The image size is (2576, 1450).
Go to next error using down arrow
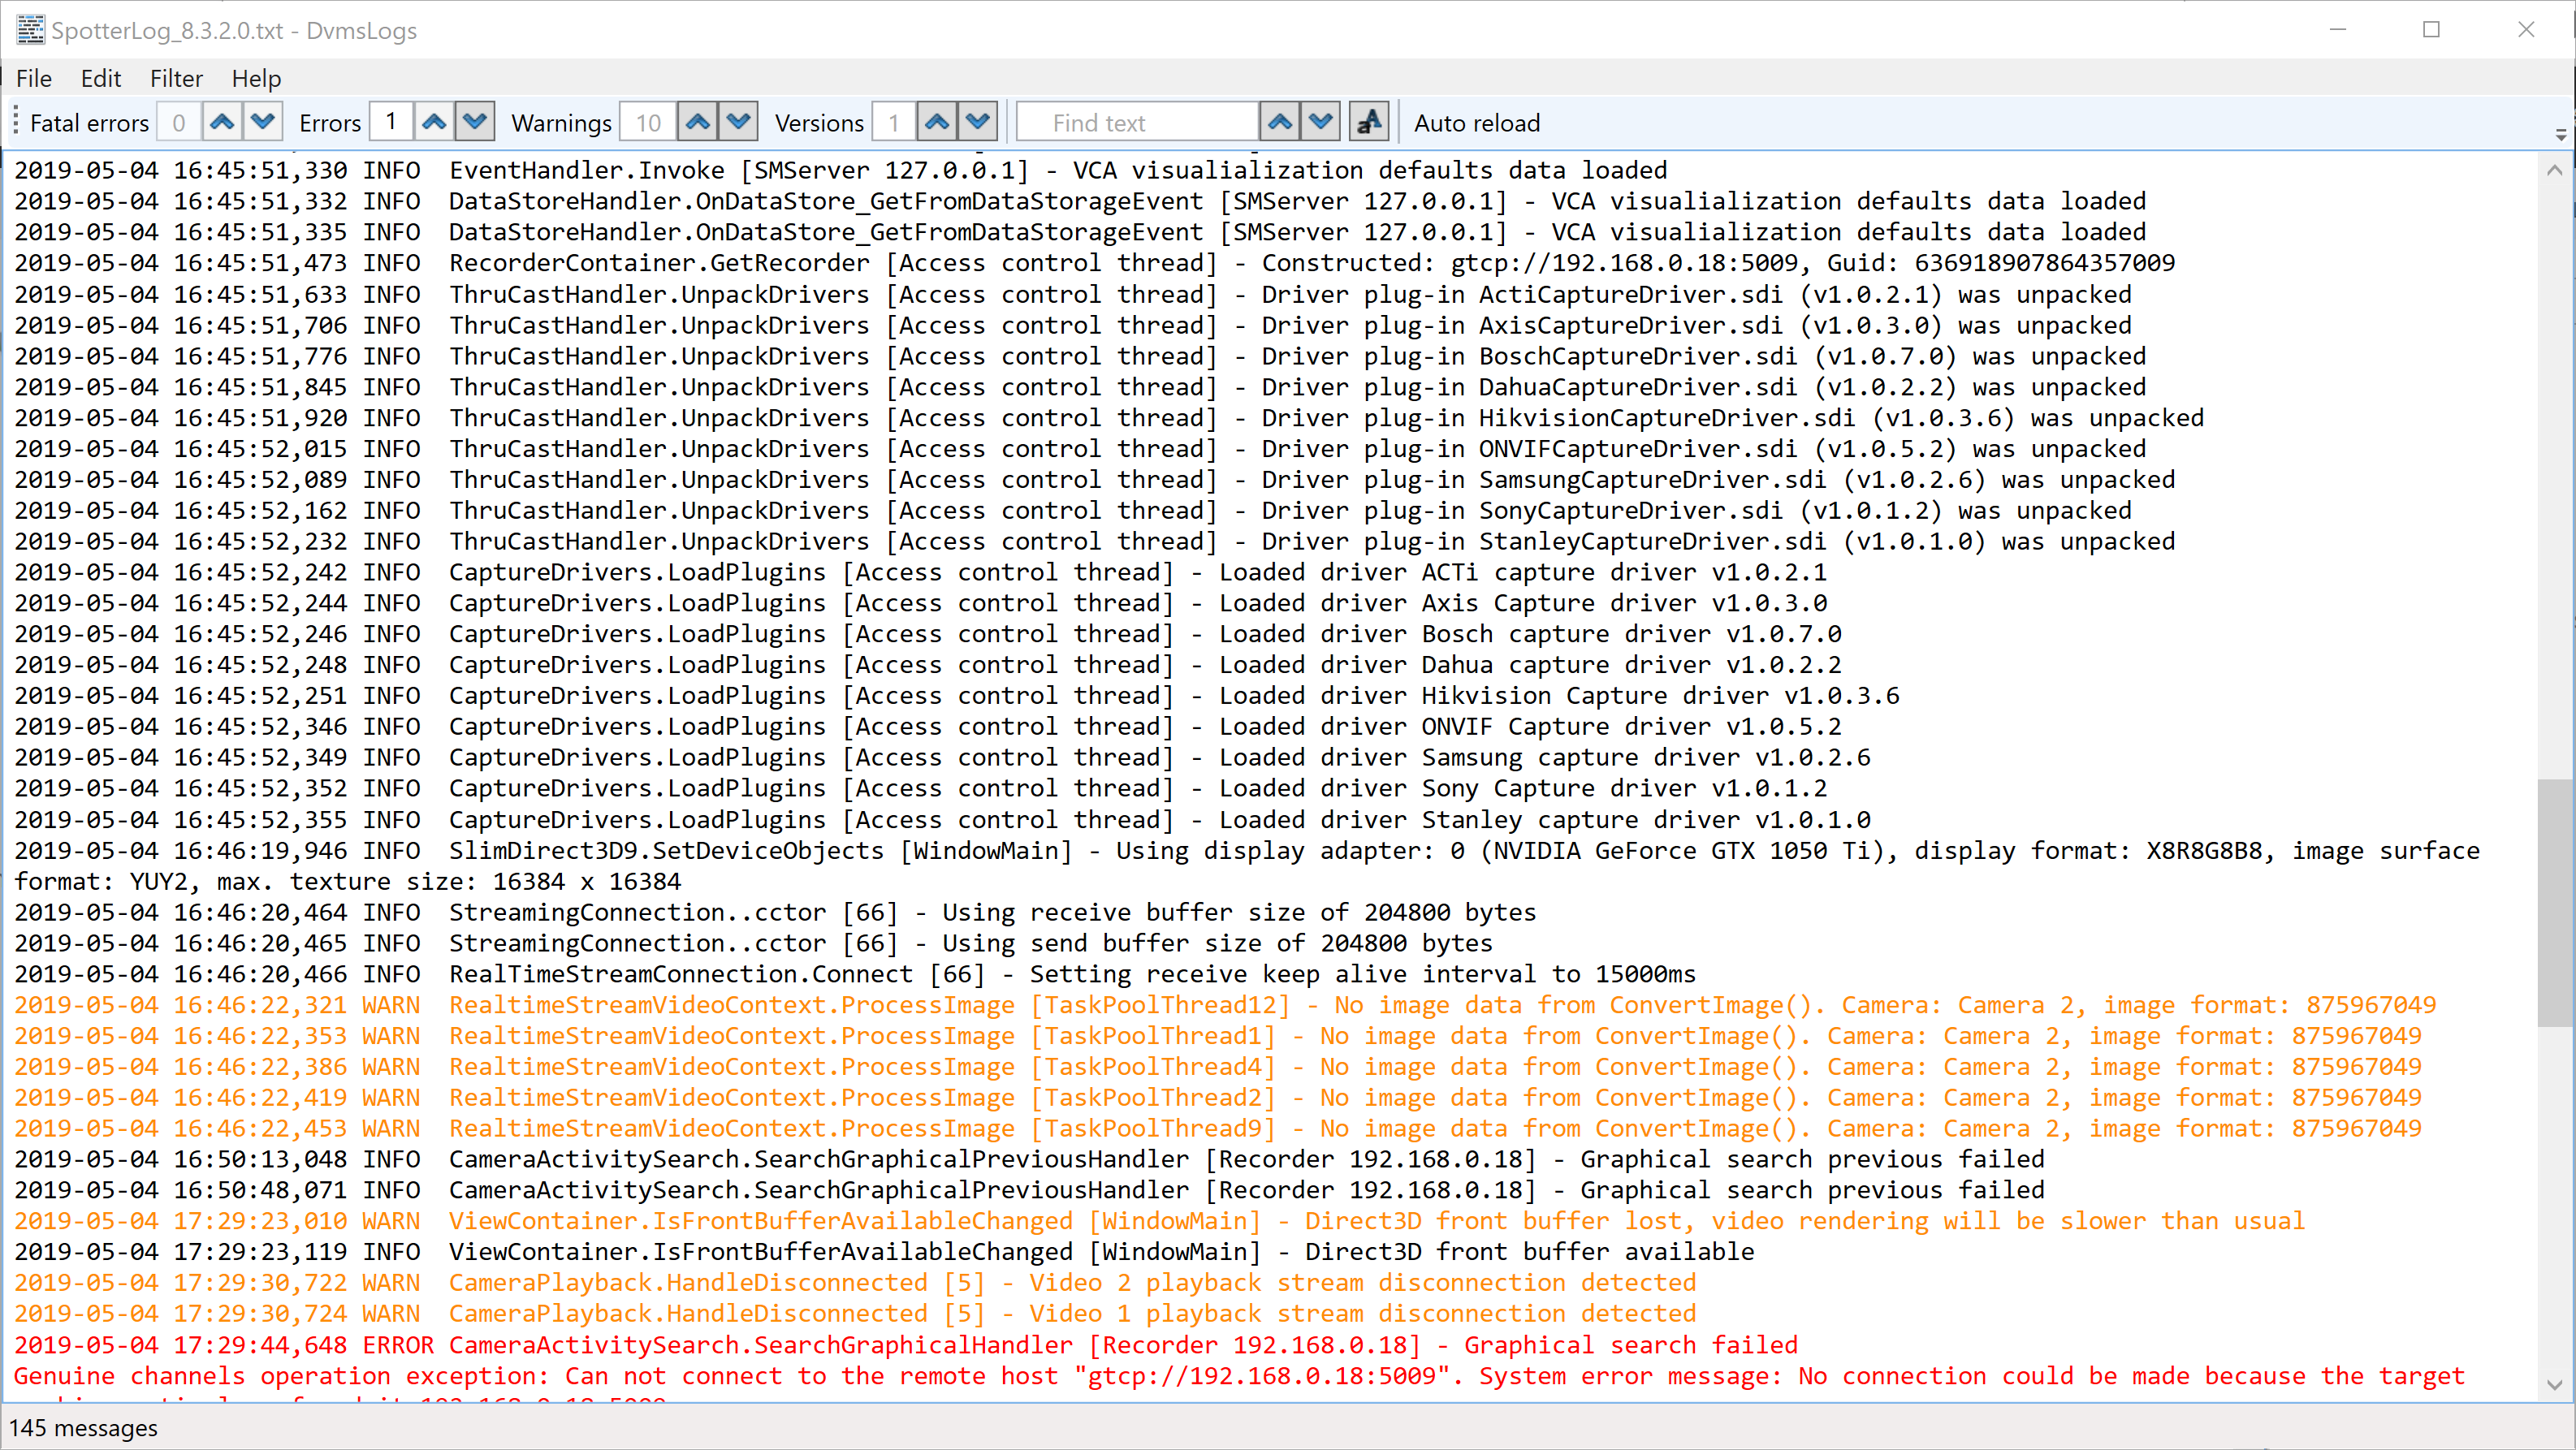475,122
